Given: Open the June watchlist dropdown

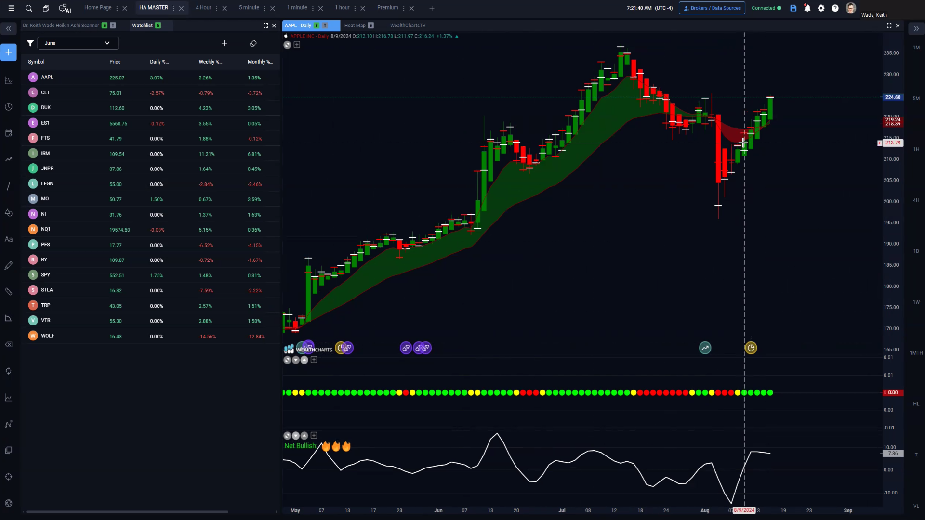Looking at the screenshot, I should [78, 43].
